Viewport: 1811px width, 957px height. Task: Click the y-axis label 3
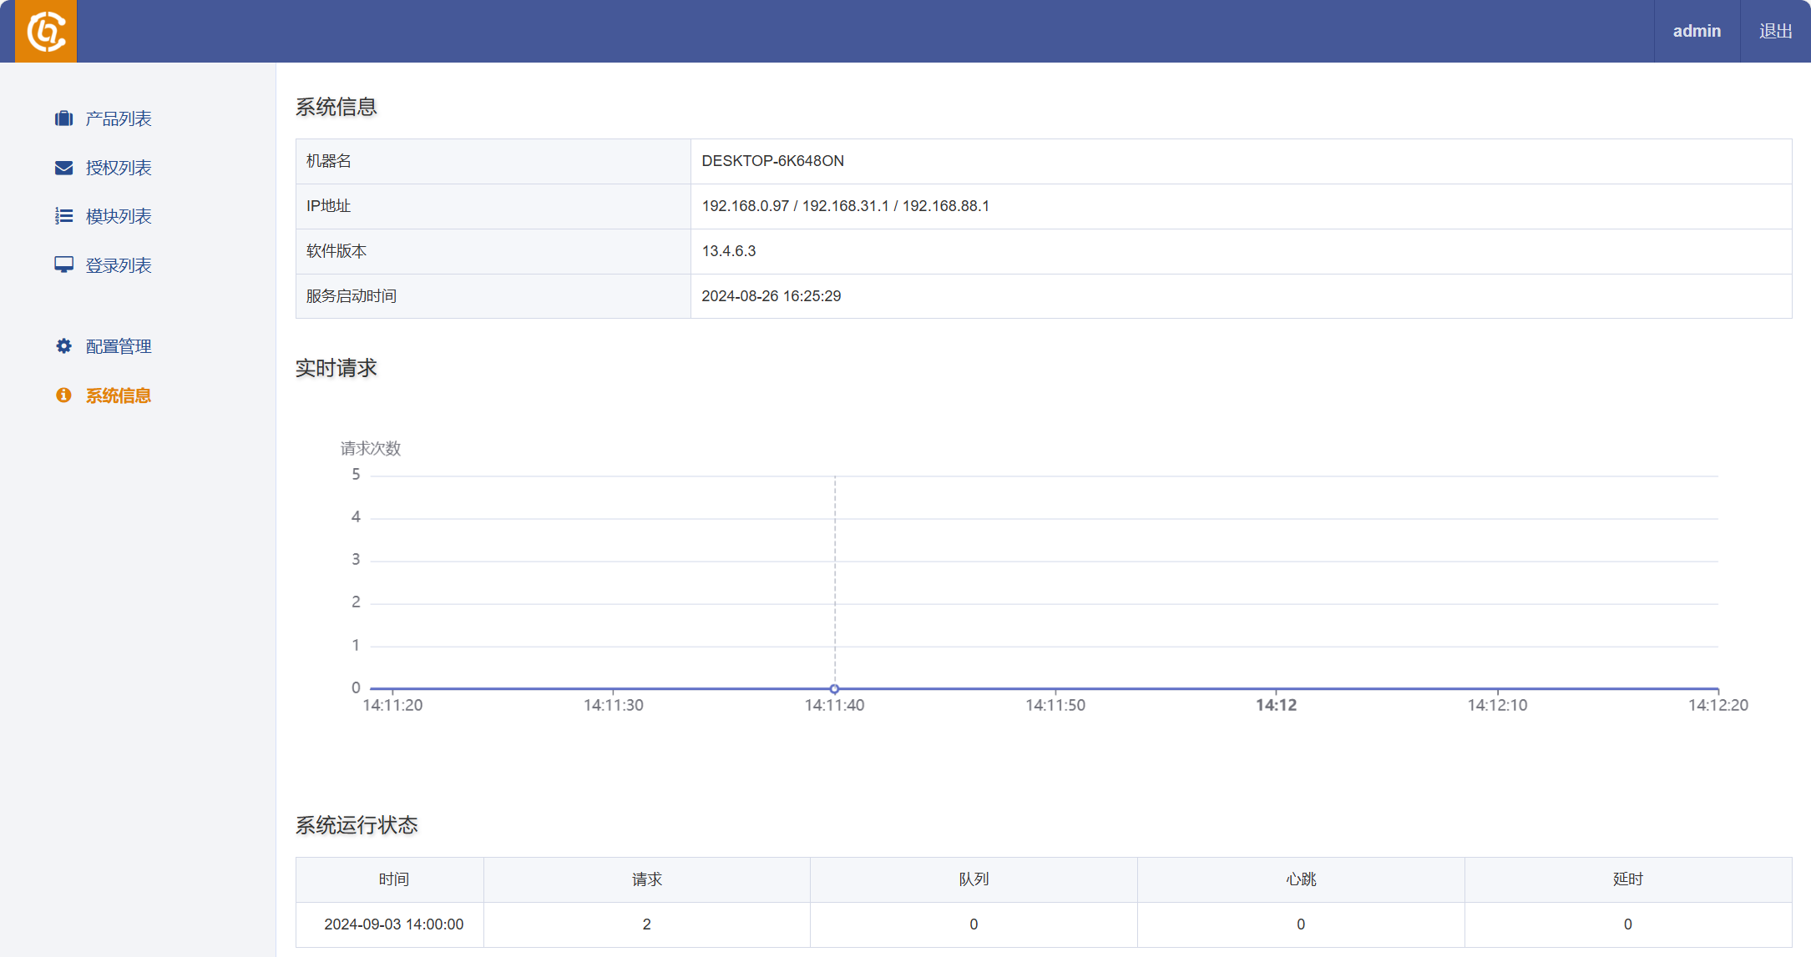click(356, 560)
